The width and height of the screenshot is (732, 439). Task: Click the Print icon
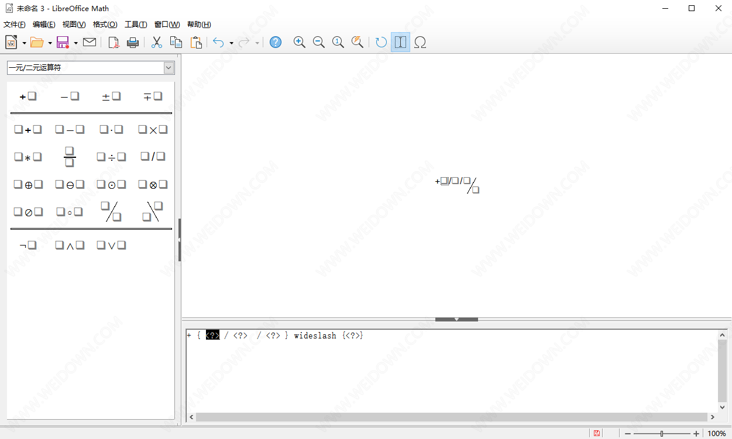click(133, 42)
